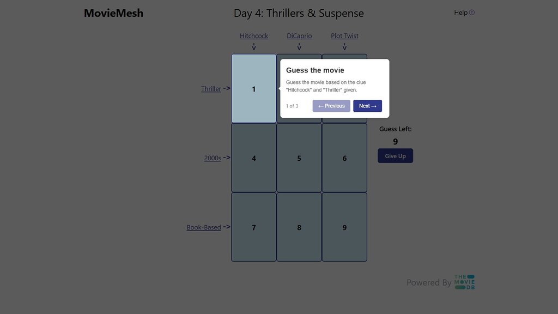
Task: Click the arrow next to Thriller
Action: tap(227, 88)
